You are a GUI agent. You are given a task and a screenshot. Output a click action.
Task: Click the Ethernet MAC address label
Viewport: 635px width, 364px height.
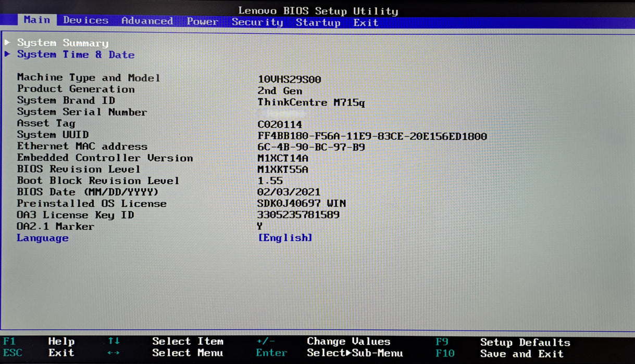[82, 146]
